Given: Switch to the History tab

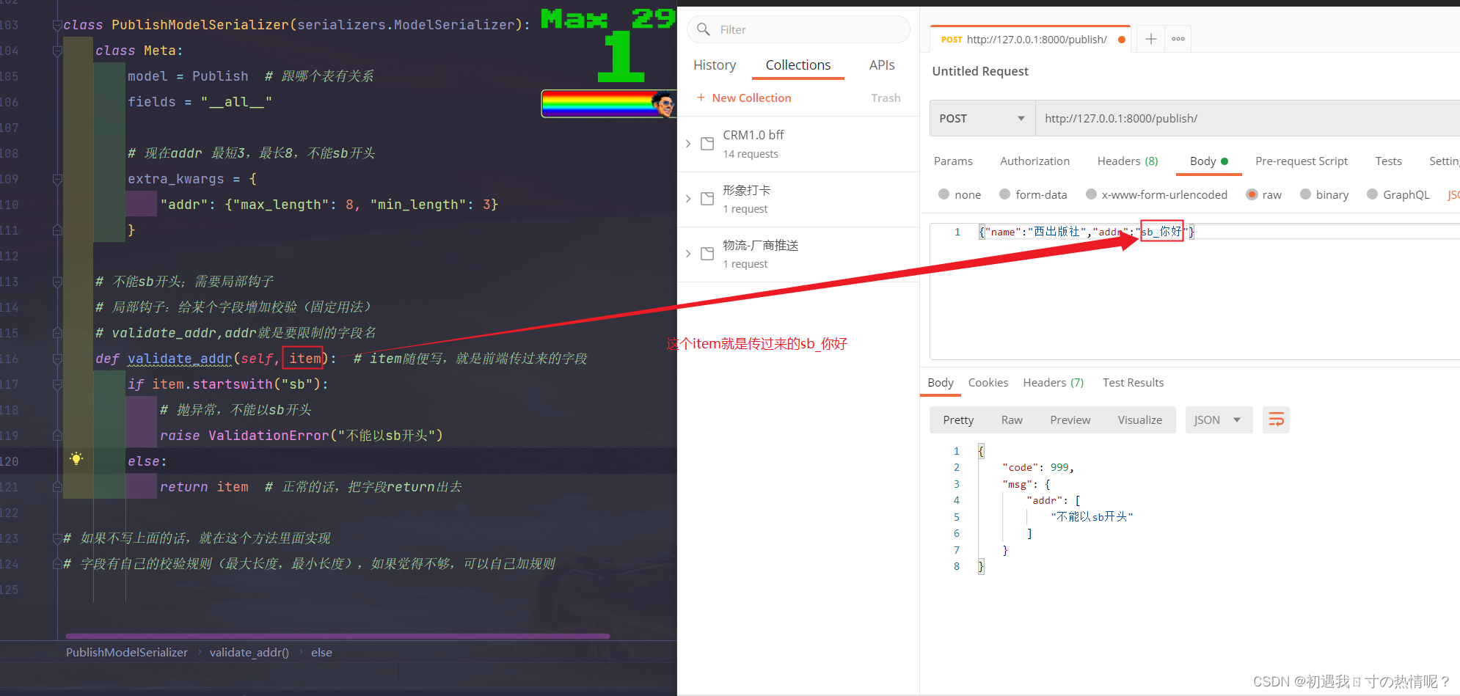Looking at the screenshot, I should [x=715, y=65].
